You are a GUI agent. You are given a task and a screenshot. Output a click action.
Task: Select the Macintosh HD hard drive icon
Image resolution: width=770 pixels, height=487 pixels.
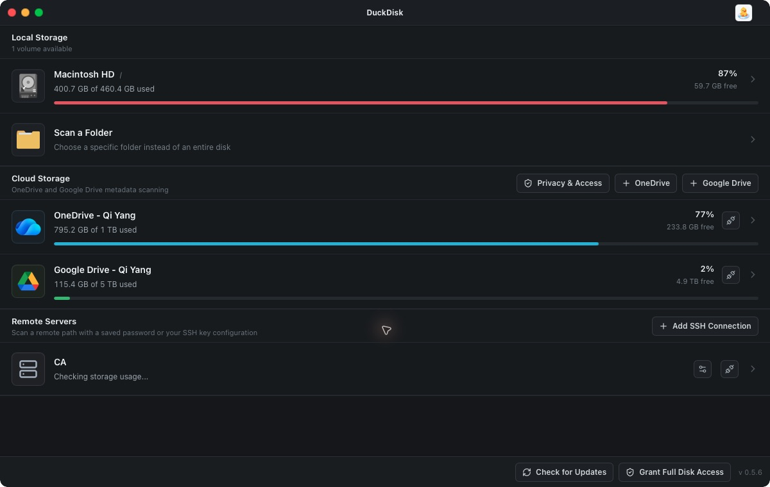coord(28,86)
